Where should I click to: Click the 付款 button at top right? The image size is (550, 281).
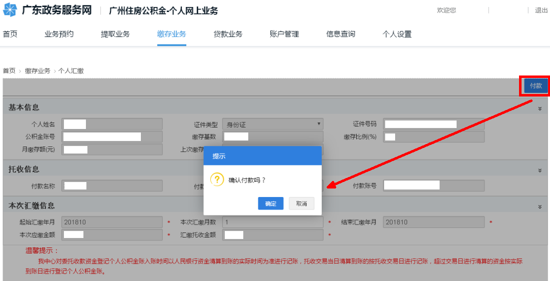point(536,86)
